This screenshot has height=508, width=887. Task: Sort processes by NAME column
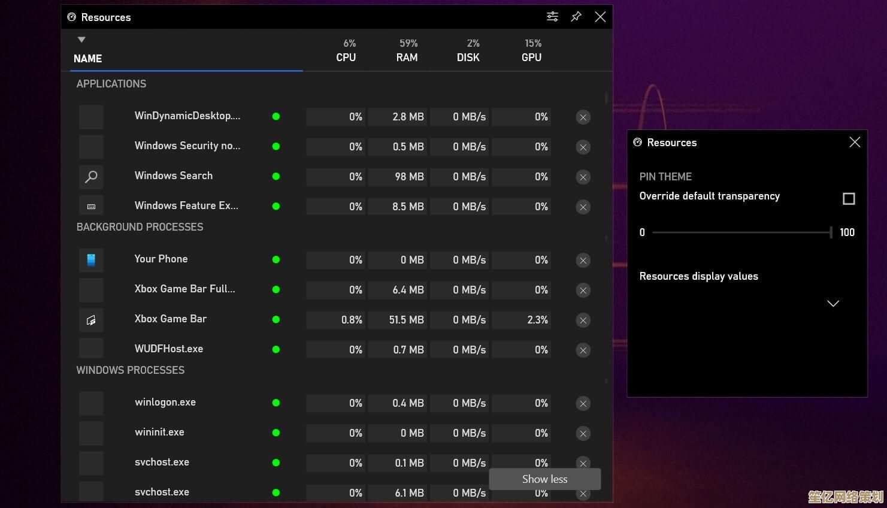click(87, 59)
